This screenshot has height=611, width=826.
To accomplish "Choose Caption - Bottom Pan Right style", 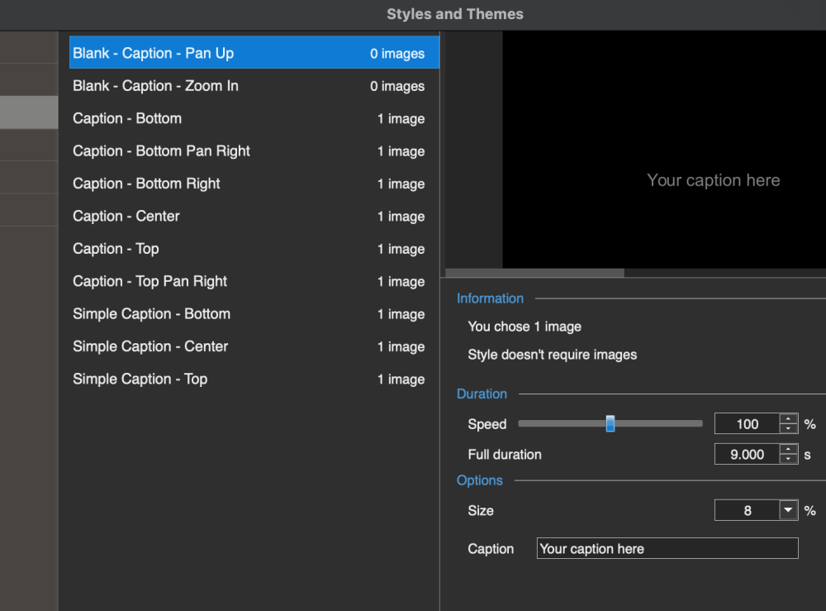I will [248, 151].
